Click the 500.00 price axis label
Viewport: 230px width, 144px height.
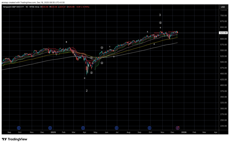pos(224,62)
